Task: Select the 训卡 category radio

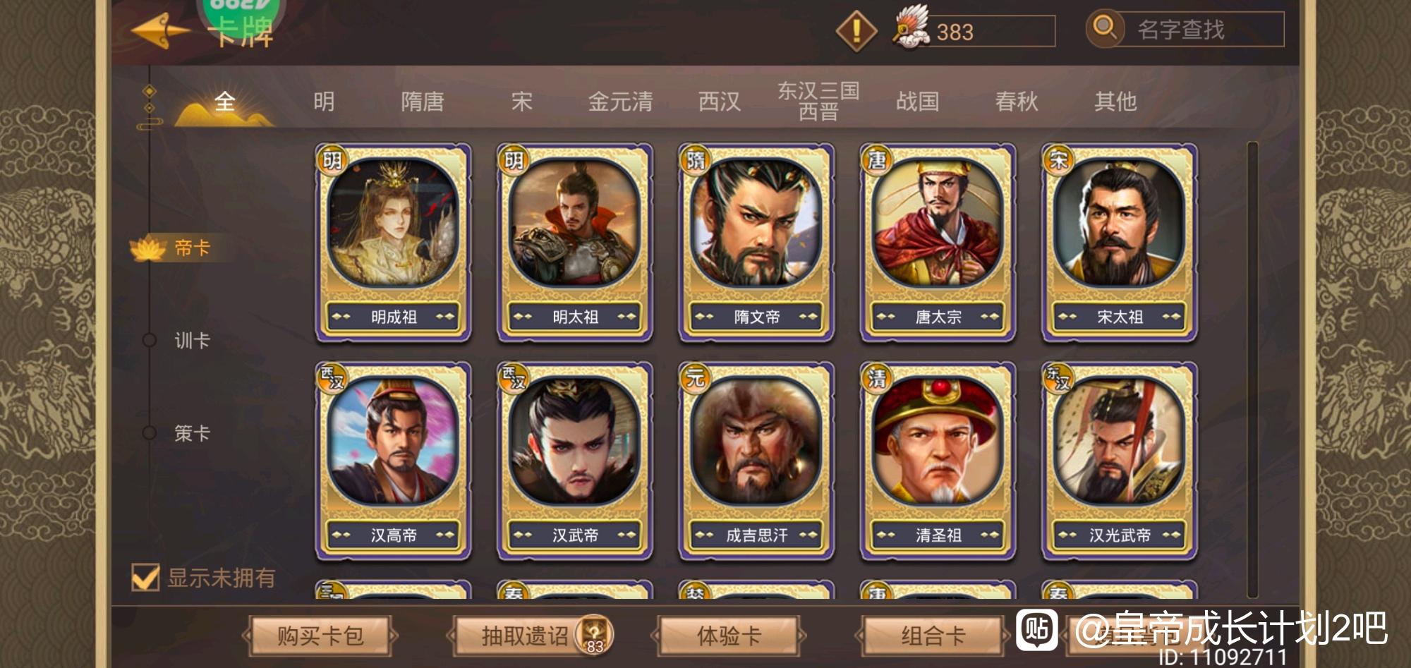Action: click(150, 340)
